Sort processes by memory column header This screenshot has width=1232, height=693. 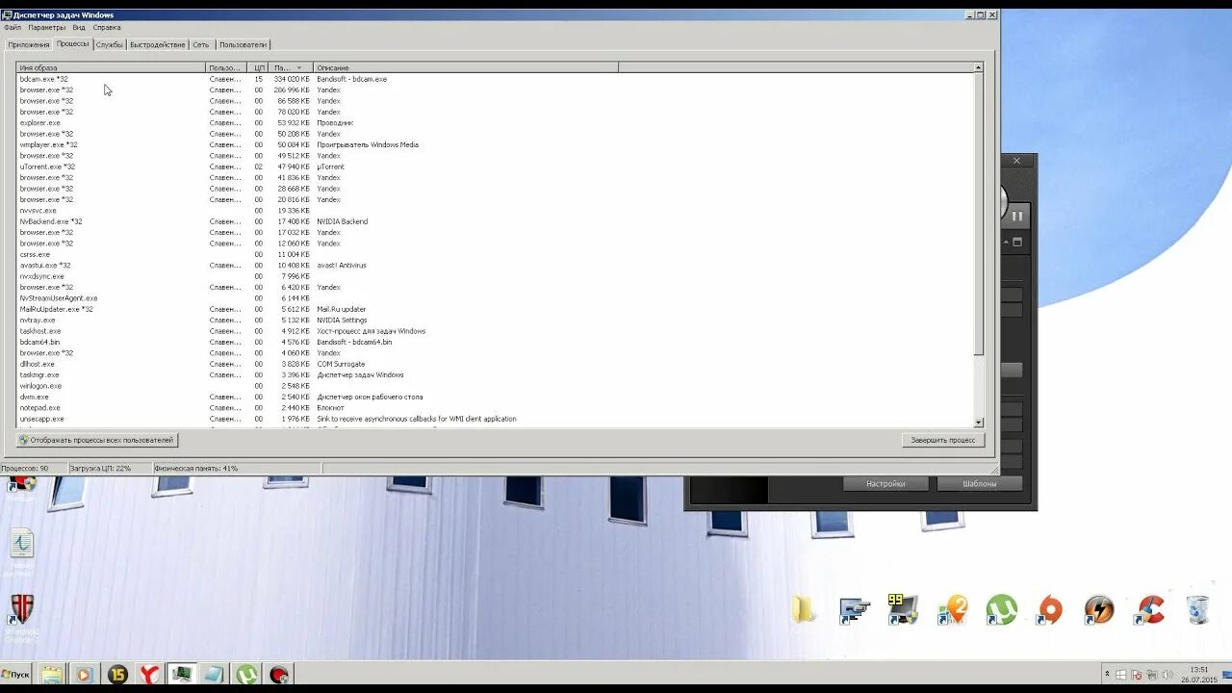(292, 68)
